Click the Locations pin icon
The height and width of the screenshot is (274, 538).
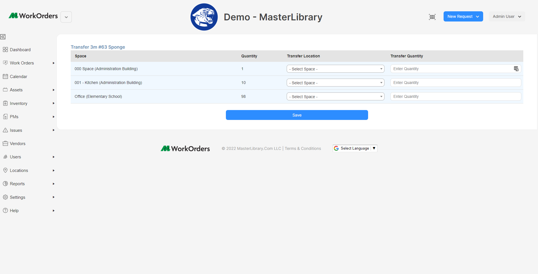5,170
